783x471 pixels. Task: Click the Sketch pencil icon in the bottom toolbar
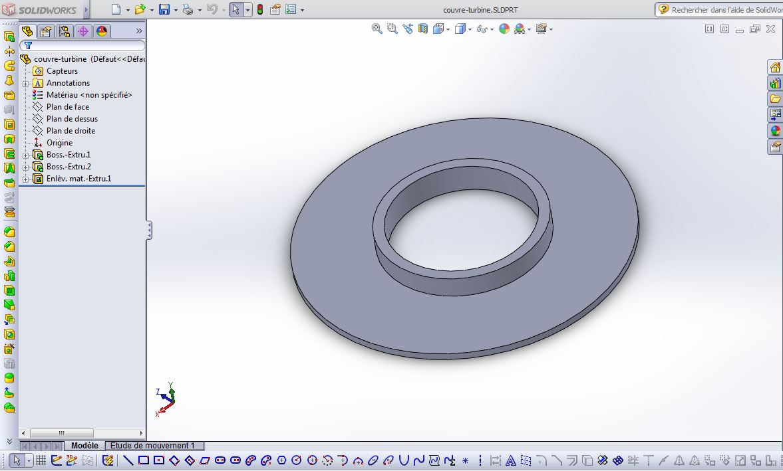[57, 460]
